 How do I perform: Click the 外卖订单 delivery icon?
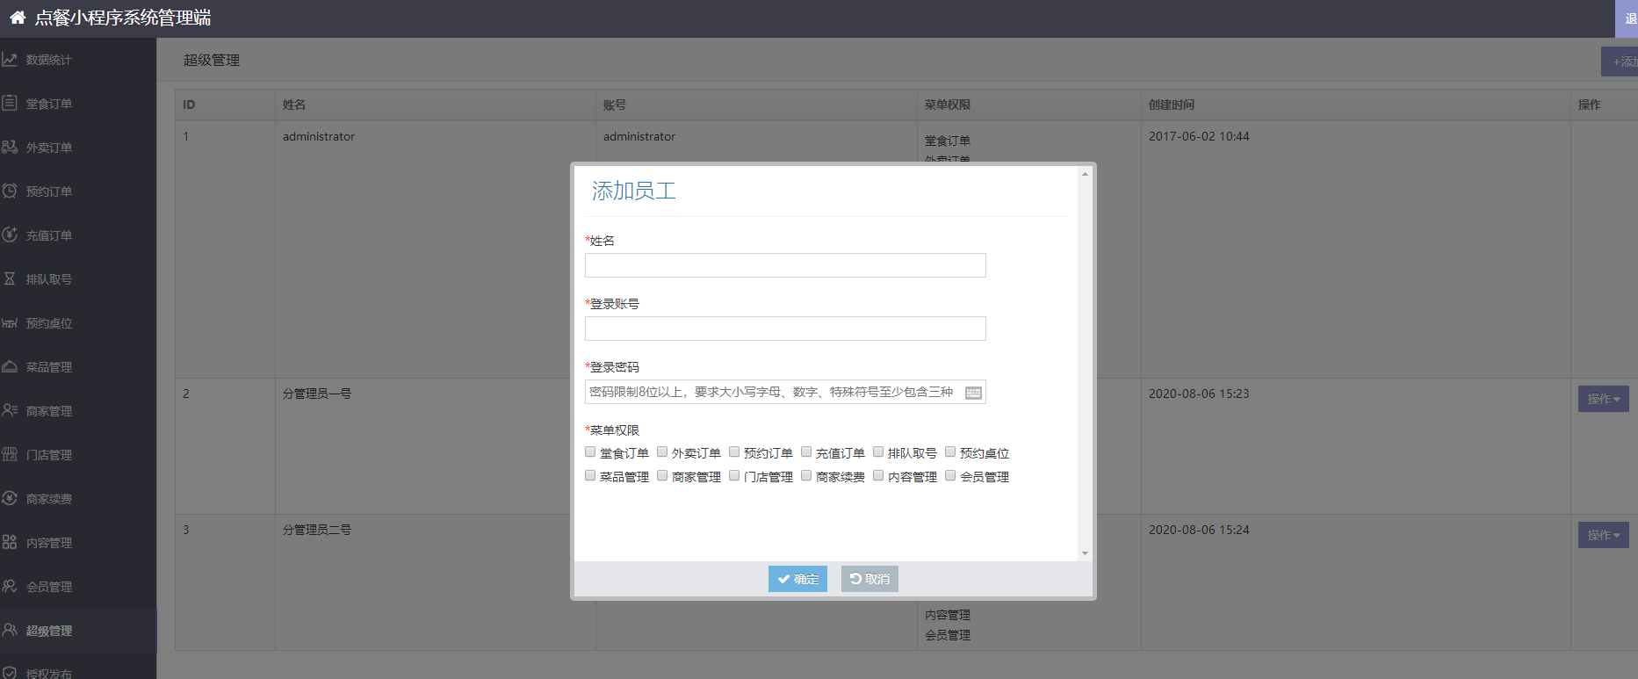point(10,147)
